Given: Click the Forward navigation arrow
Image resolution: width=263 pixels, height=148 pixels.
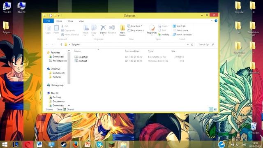Looking at the screenshot, I should coord(52,44).
